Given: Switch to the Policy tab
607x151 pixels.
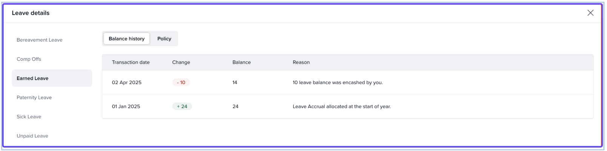Looking at the screenshot, I should tap(164, 39).
